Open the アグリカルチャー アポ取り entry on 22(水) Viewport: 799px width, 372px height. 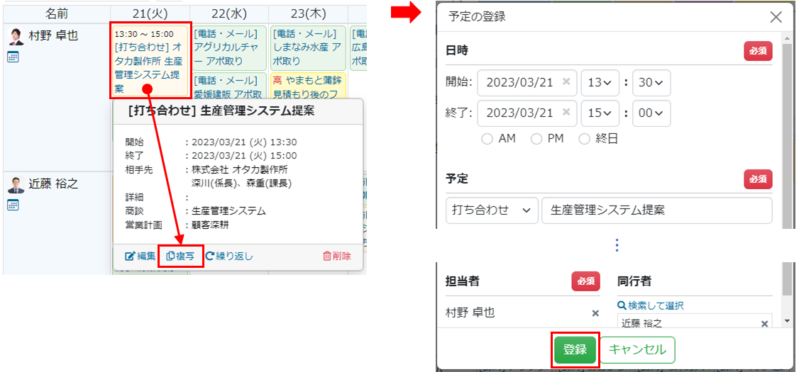tap(229, 48)
